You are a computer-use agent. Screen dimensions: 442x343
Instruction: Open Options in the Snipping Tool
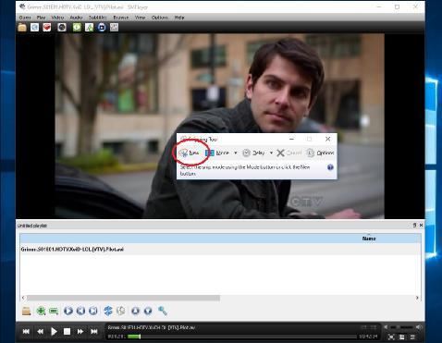(x=321, y=153)
